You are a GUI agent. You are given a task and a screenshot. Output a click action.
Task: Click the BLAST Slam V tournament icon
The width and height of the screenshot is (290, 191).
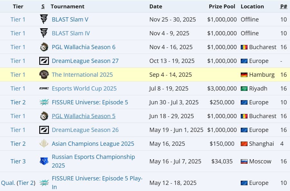43,19
